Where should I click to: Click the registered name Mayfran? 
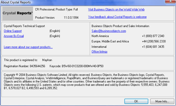click(47, 60)
